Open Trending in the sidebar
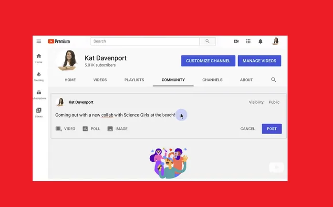333x207 pixels. click(39, 77)
